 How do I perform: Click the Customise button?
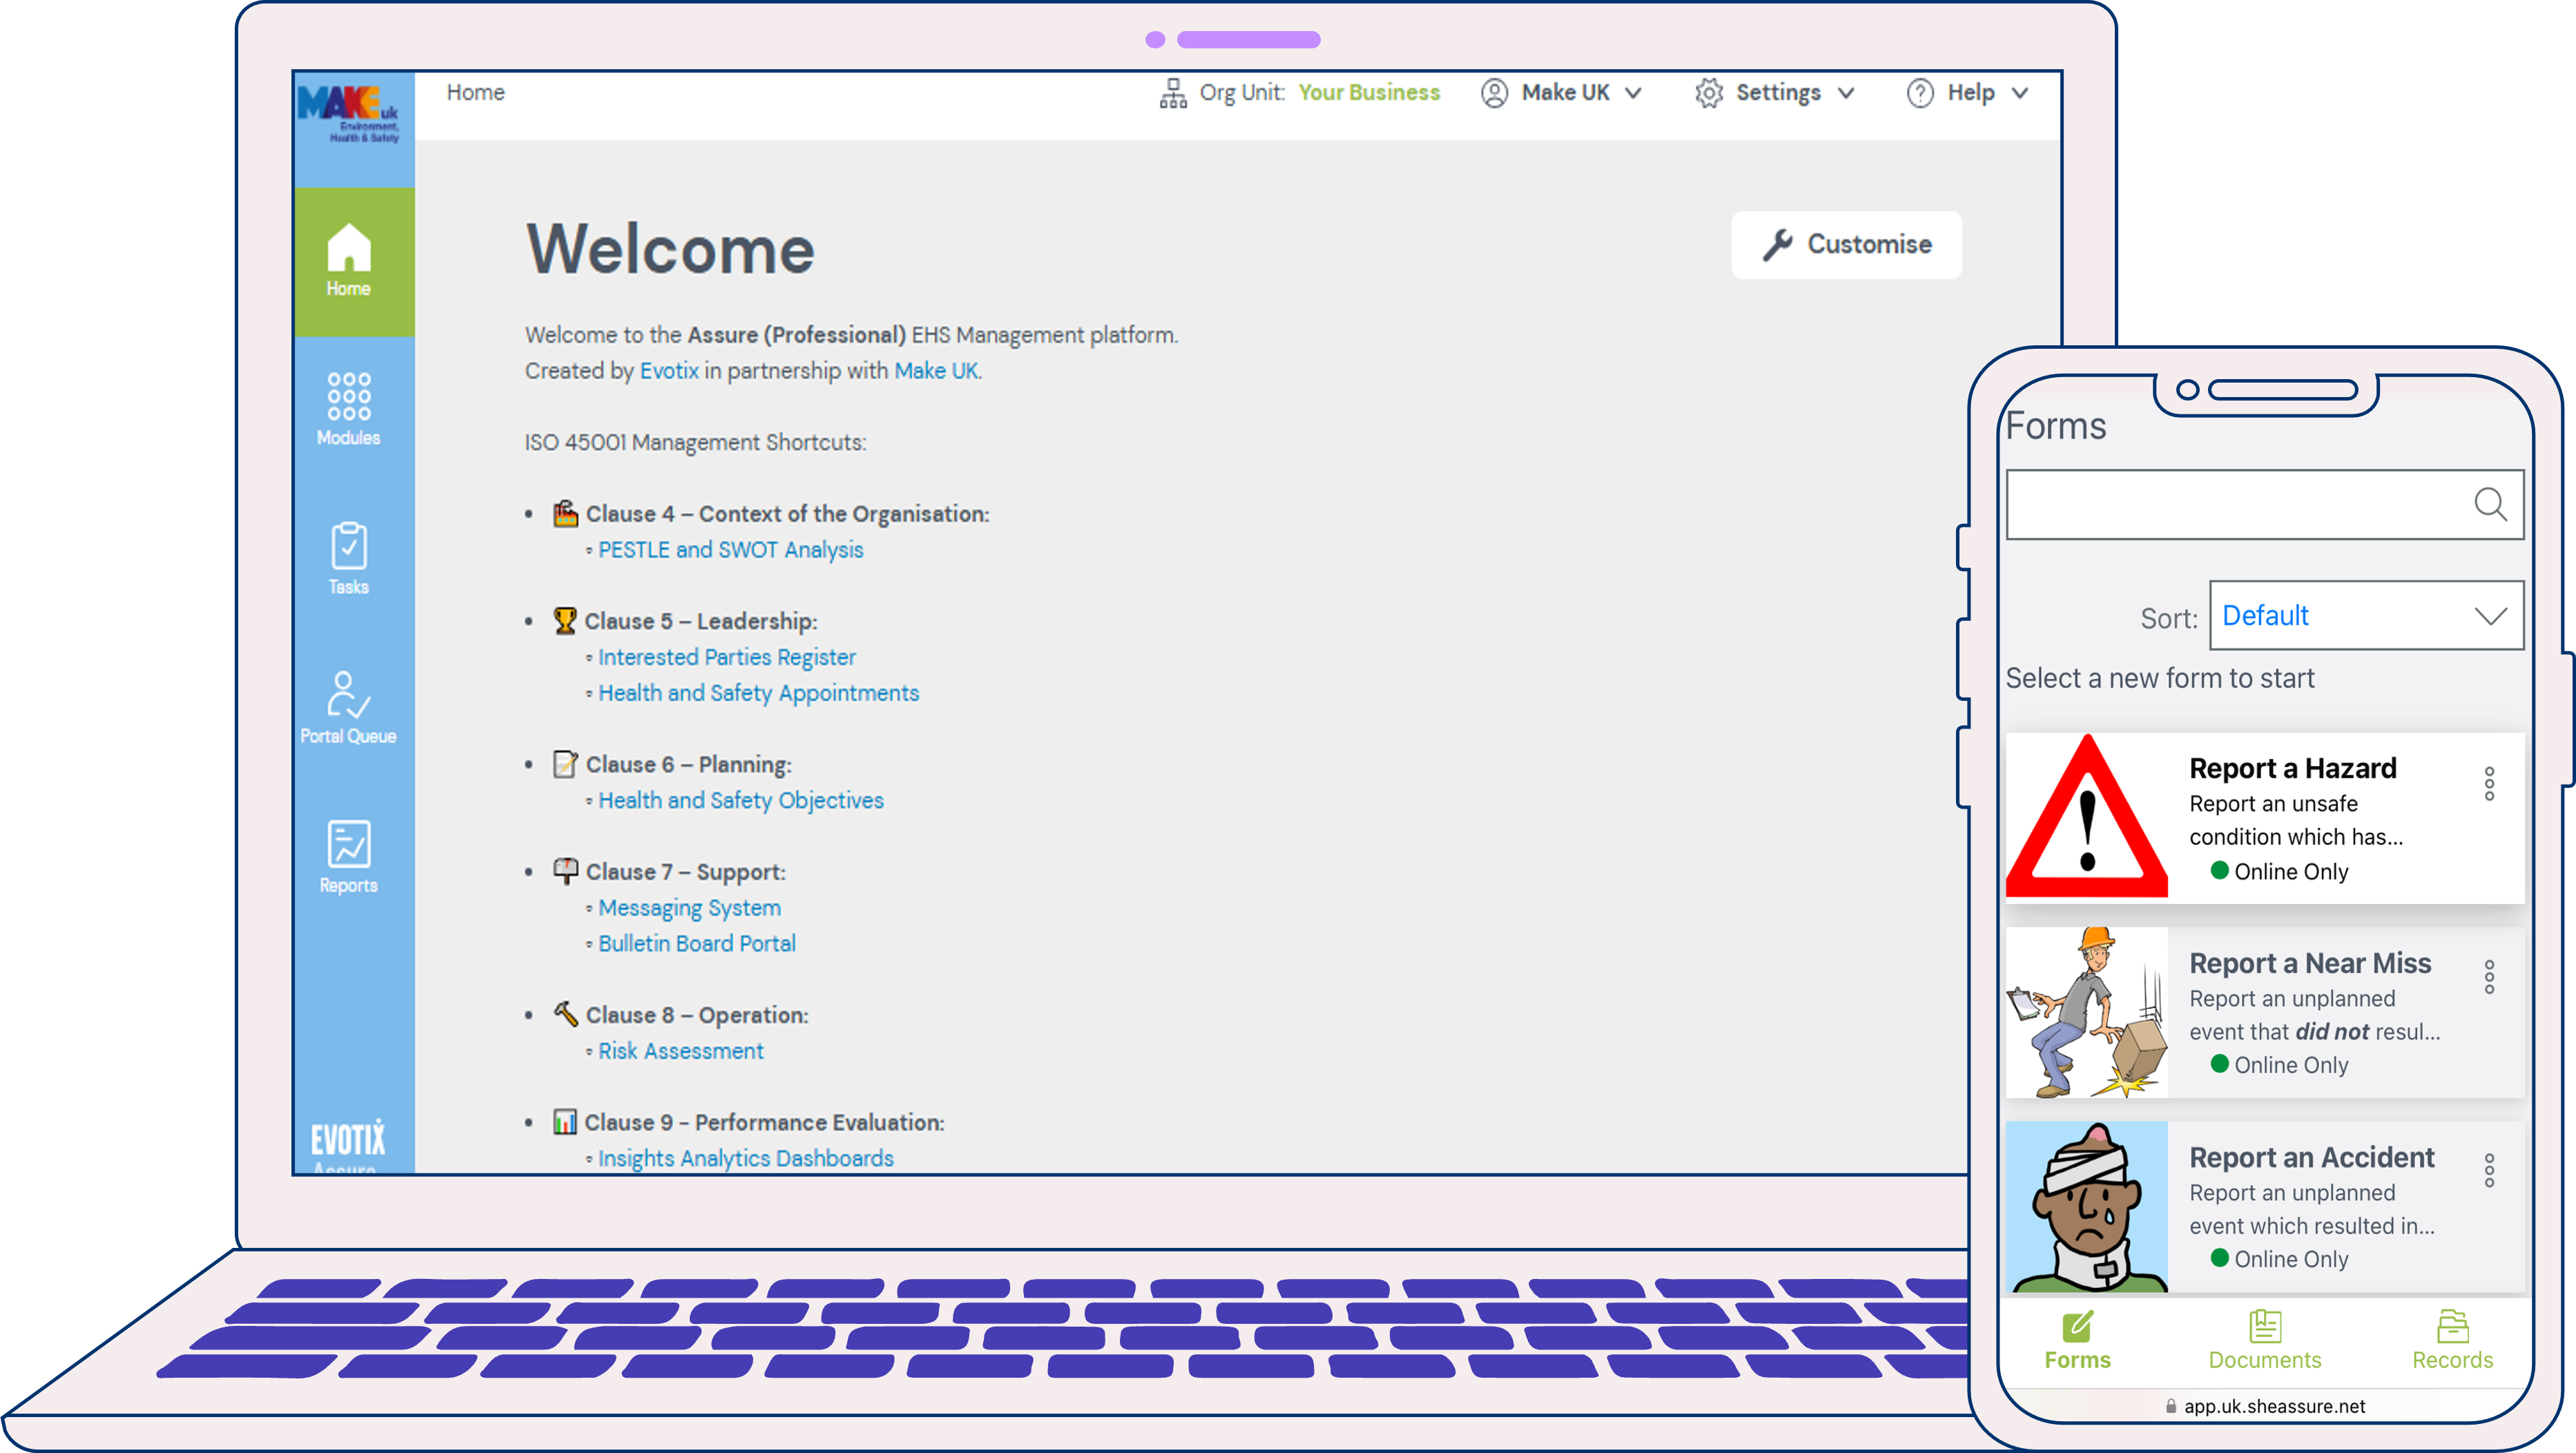[1846, 244]
